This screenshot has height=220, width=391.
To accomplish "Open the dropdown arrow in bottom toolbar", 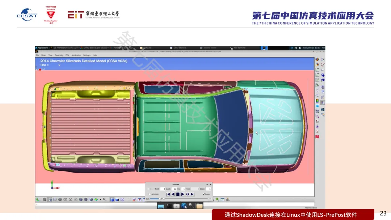I will [x=101, y=200].
